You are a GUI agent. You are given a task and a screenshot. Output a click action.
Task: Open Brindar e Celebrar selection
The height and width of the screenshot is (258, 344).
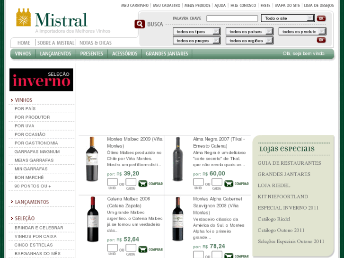pyautogui.click(x=39, y=228)
